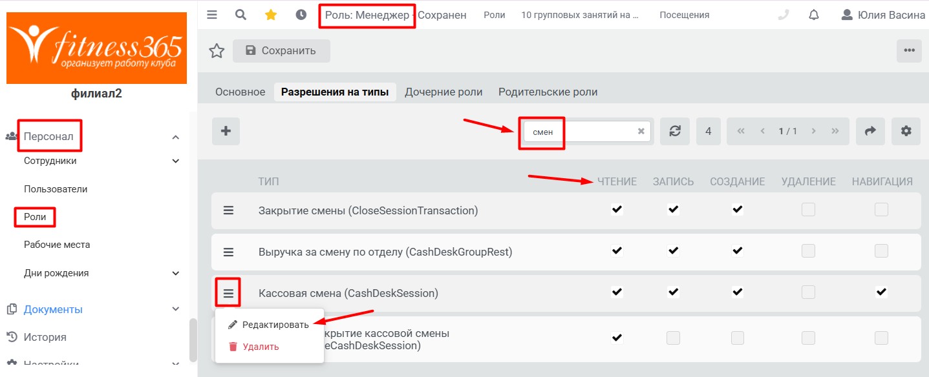Go to the next page arrow
This screenshot has height=377, width=929.
[x=813, y=131]
